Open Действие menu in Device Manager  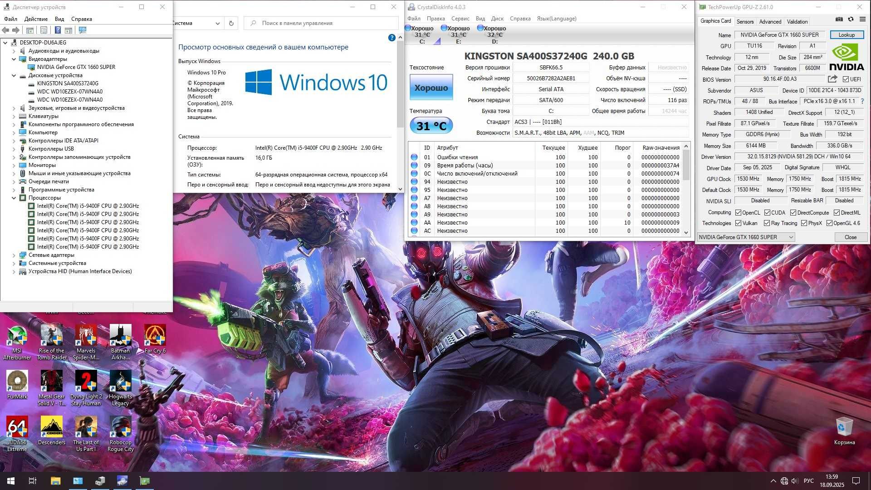pyautogui.click(x=36, y=19)
